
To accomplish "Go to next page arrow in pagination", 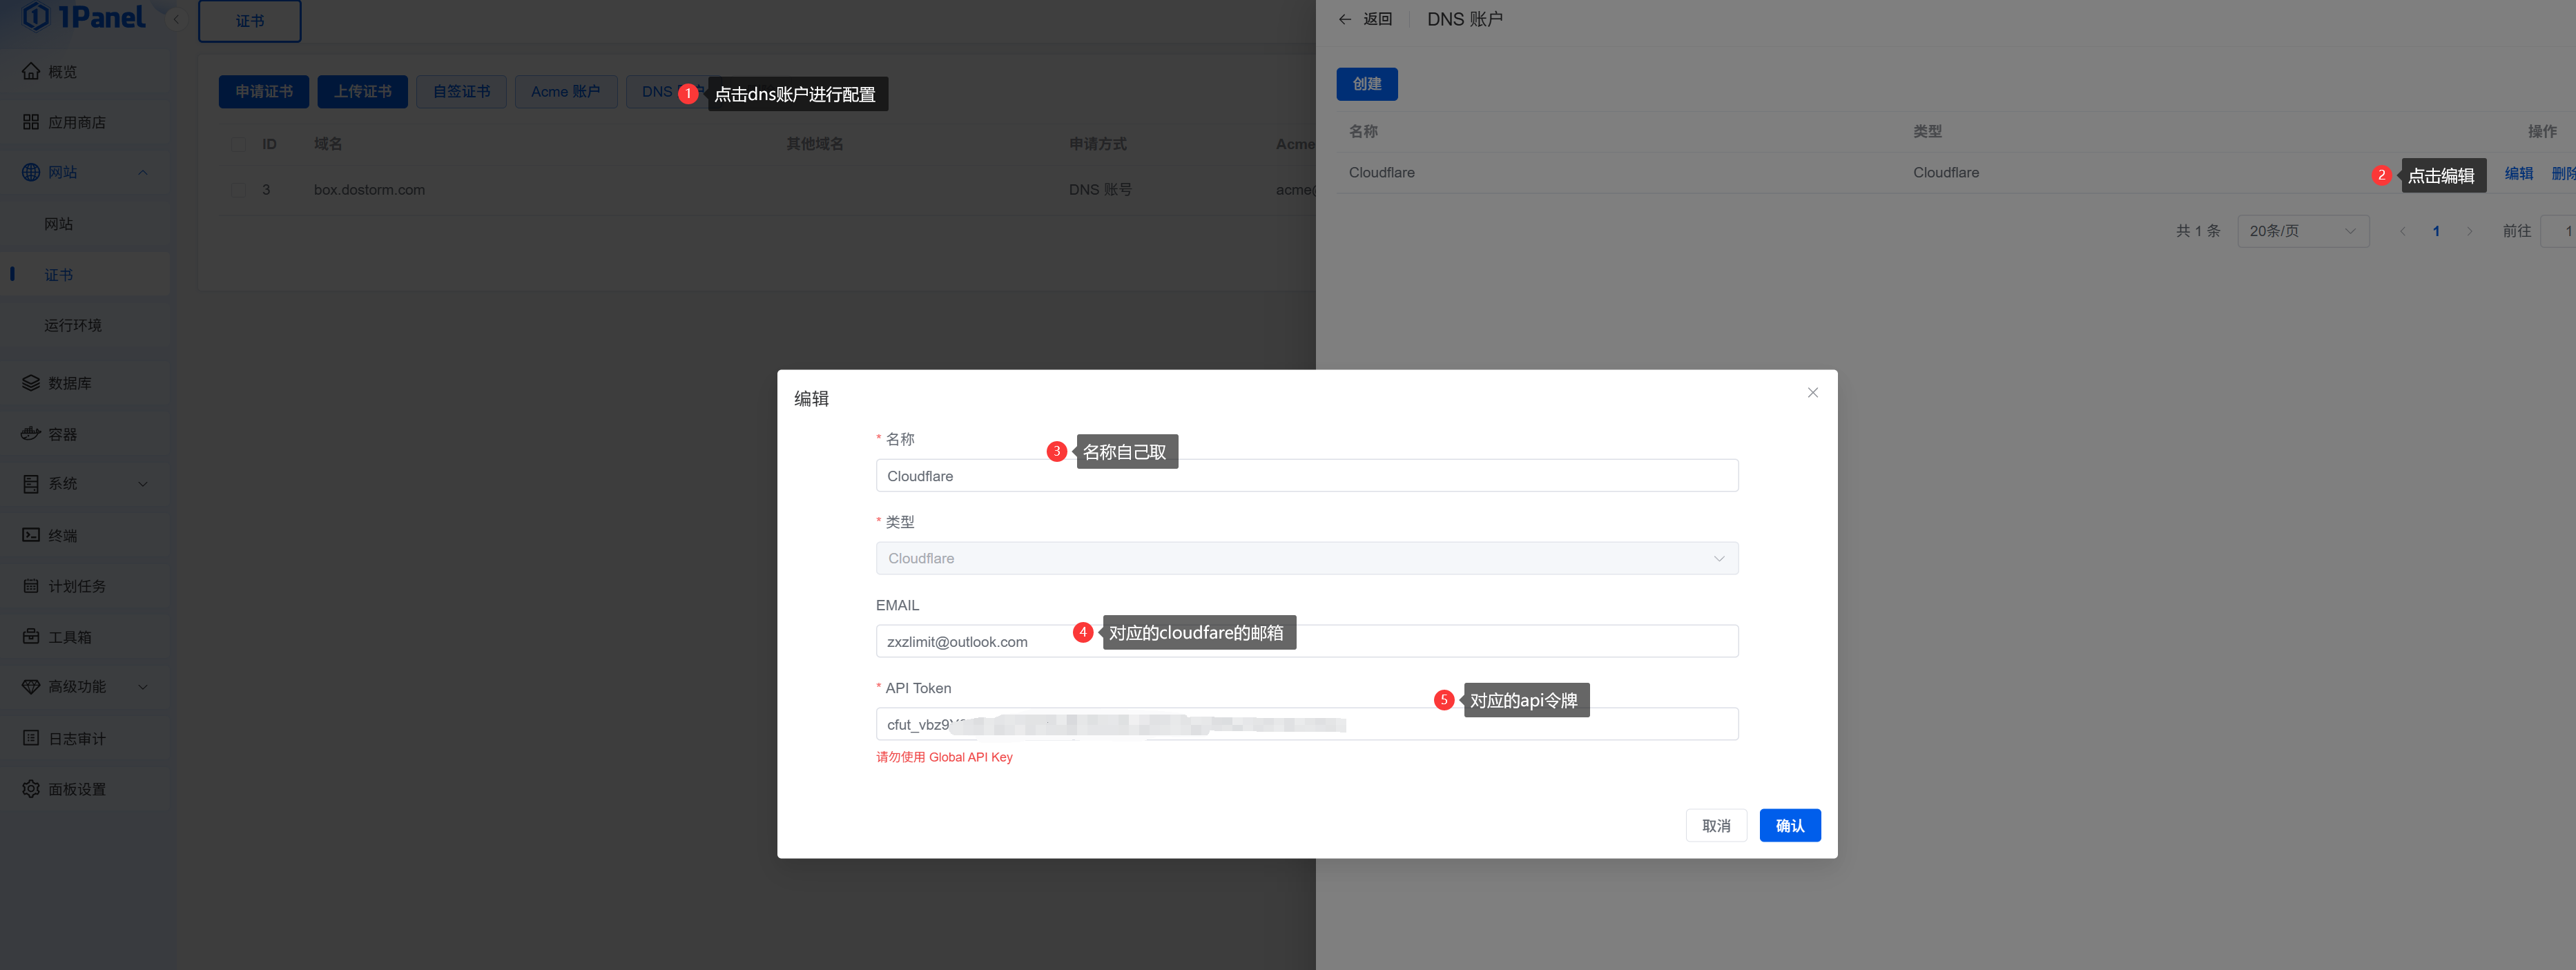I will click(2469, 231).
